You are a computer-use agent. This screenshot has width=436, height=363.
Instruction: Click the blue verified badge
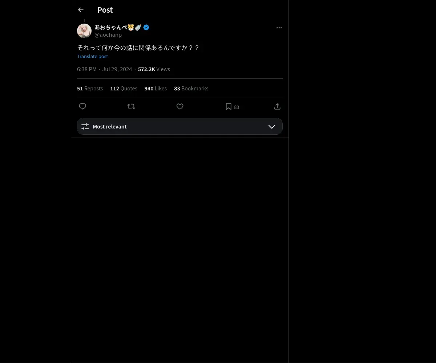[x=146, y=27]
